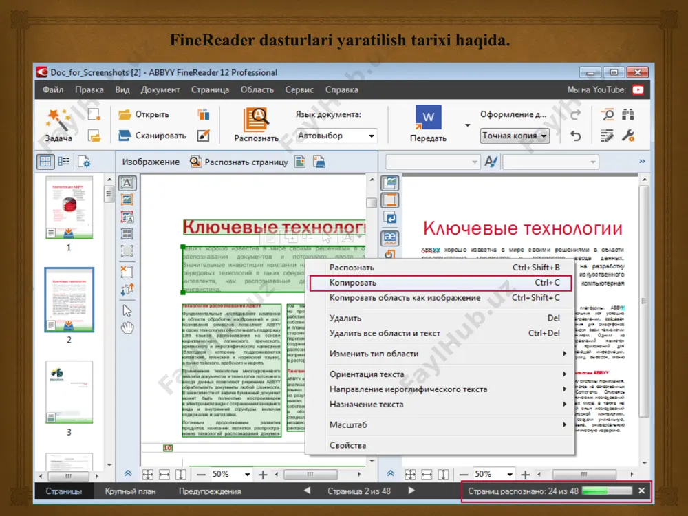688x516 pixels.
Task: Collapse the image pane bottom chevron
Action: (x=128, y=473)
